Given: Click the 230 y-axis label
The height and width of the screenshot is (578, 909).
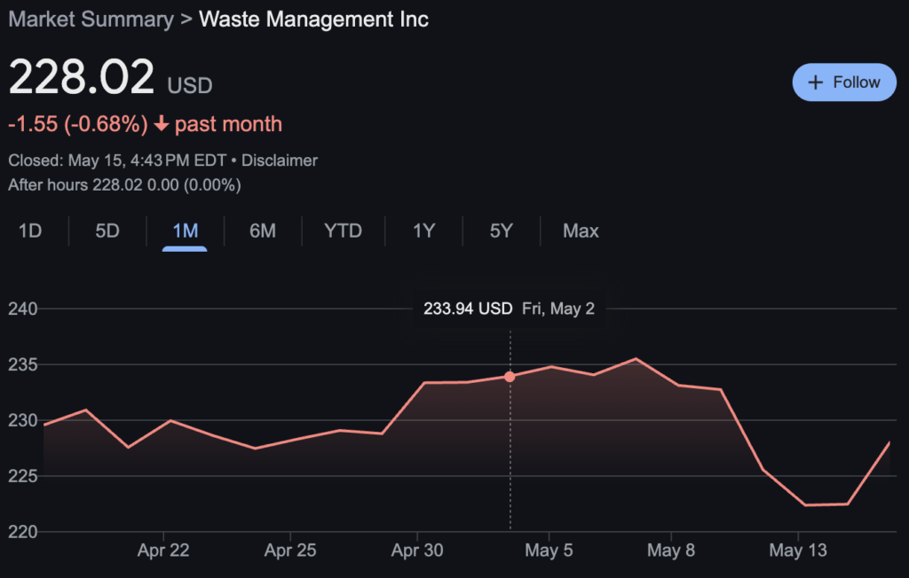Looking at the screenshot, I should tap(22, 420).
